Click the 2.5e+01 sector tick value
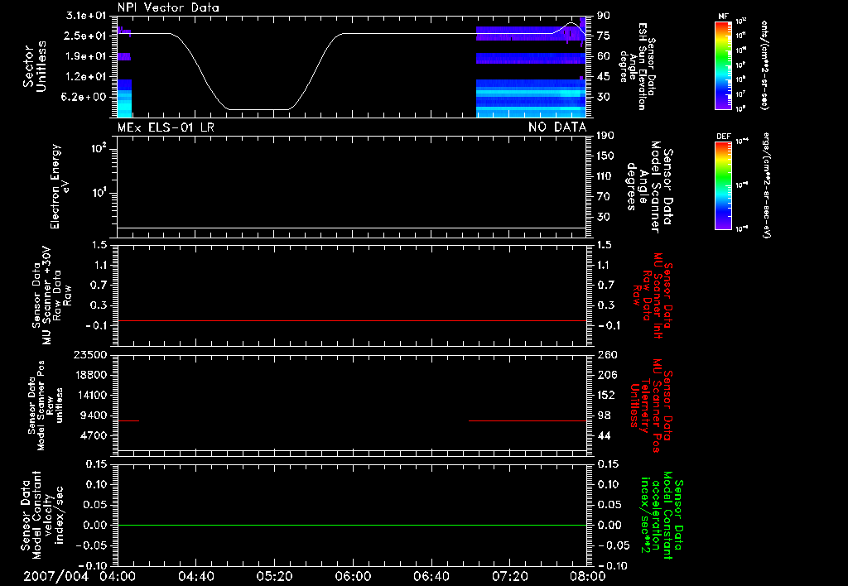848x586 pixels. pyautogui.click(x=86, y=36)
